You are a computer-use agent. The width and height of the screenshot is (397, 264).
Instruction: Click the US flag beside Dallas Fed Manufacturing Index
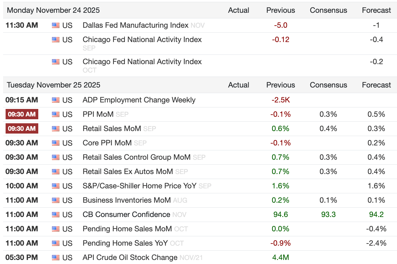tap(56, 25)
